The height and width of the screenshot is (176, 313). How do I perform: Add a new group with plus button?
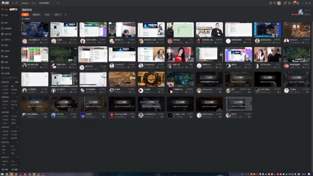coord(65,14)
